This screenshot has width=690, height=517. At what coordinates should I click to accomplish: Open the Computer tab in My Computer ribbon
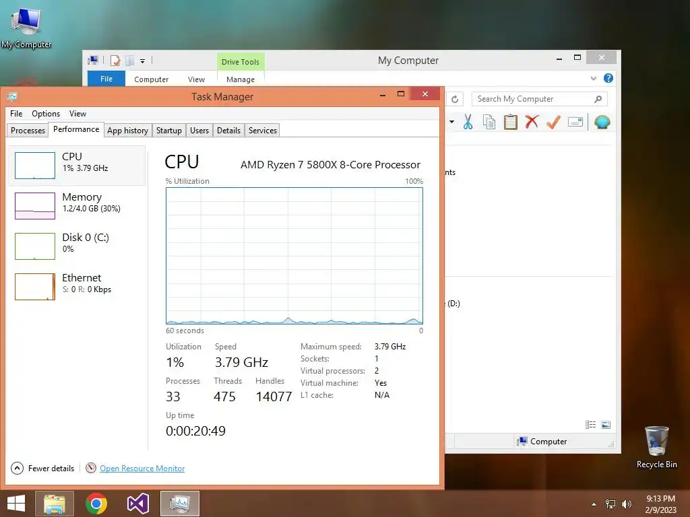152,79
